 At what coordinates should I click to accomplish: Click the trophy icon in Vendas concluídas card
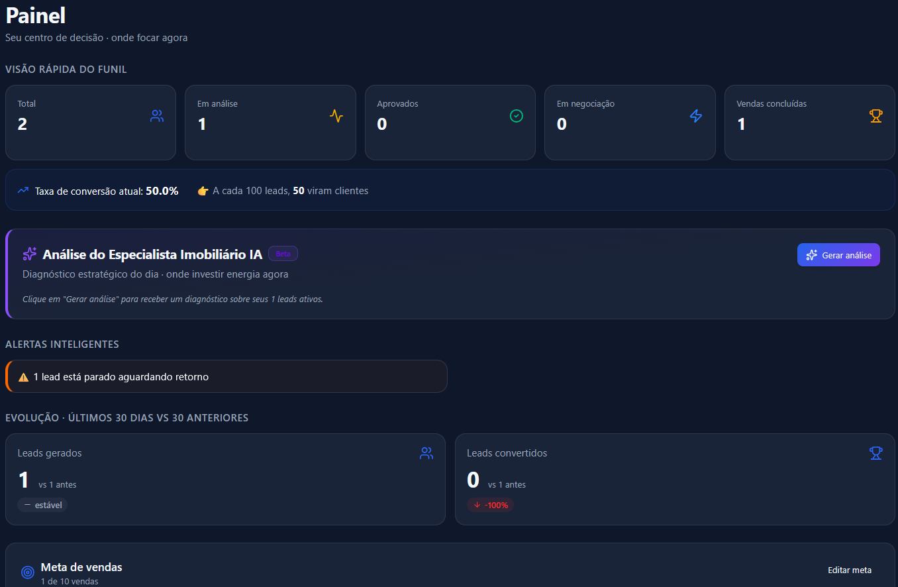click(876, 116)
